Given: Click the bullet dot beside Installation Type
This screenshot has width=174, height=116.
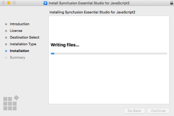Looking at the screenshot, I should 6,44.
